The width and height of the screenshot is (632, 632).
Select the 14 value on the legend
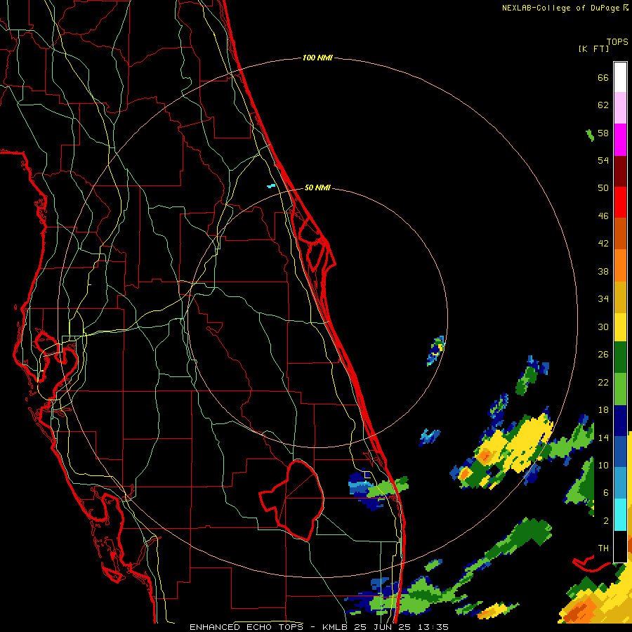point(603,437)
